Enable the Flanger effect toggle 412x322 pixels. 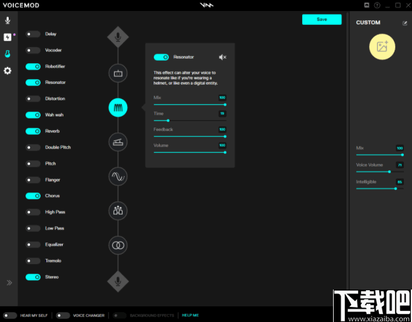click(33, 180)
